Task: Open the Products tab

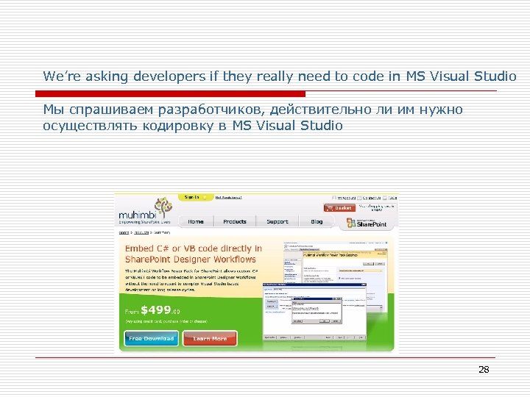Action: [235, 221]
